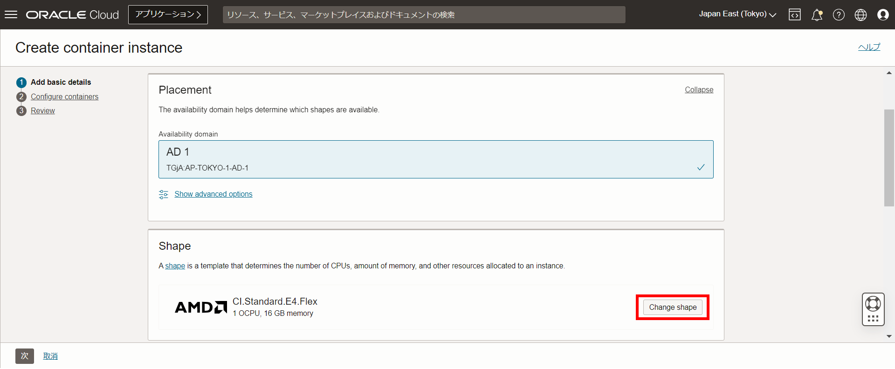Expand Show advanced options
Image resolution: width=895 pixels, height=369 pixels.
[x=213, y=194]
